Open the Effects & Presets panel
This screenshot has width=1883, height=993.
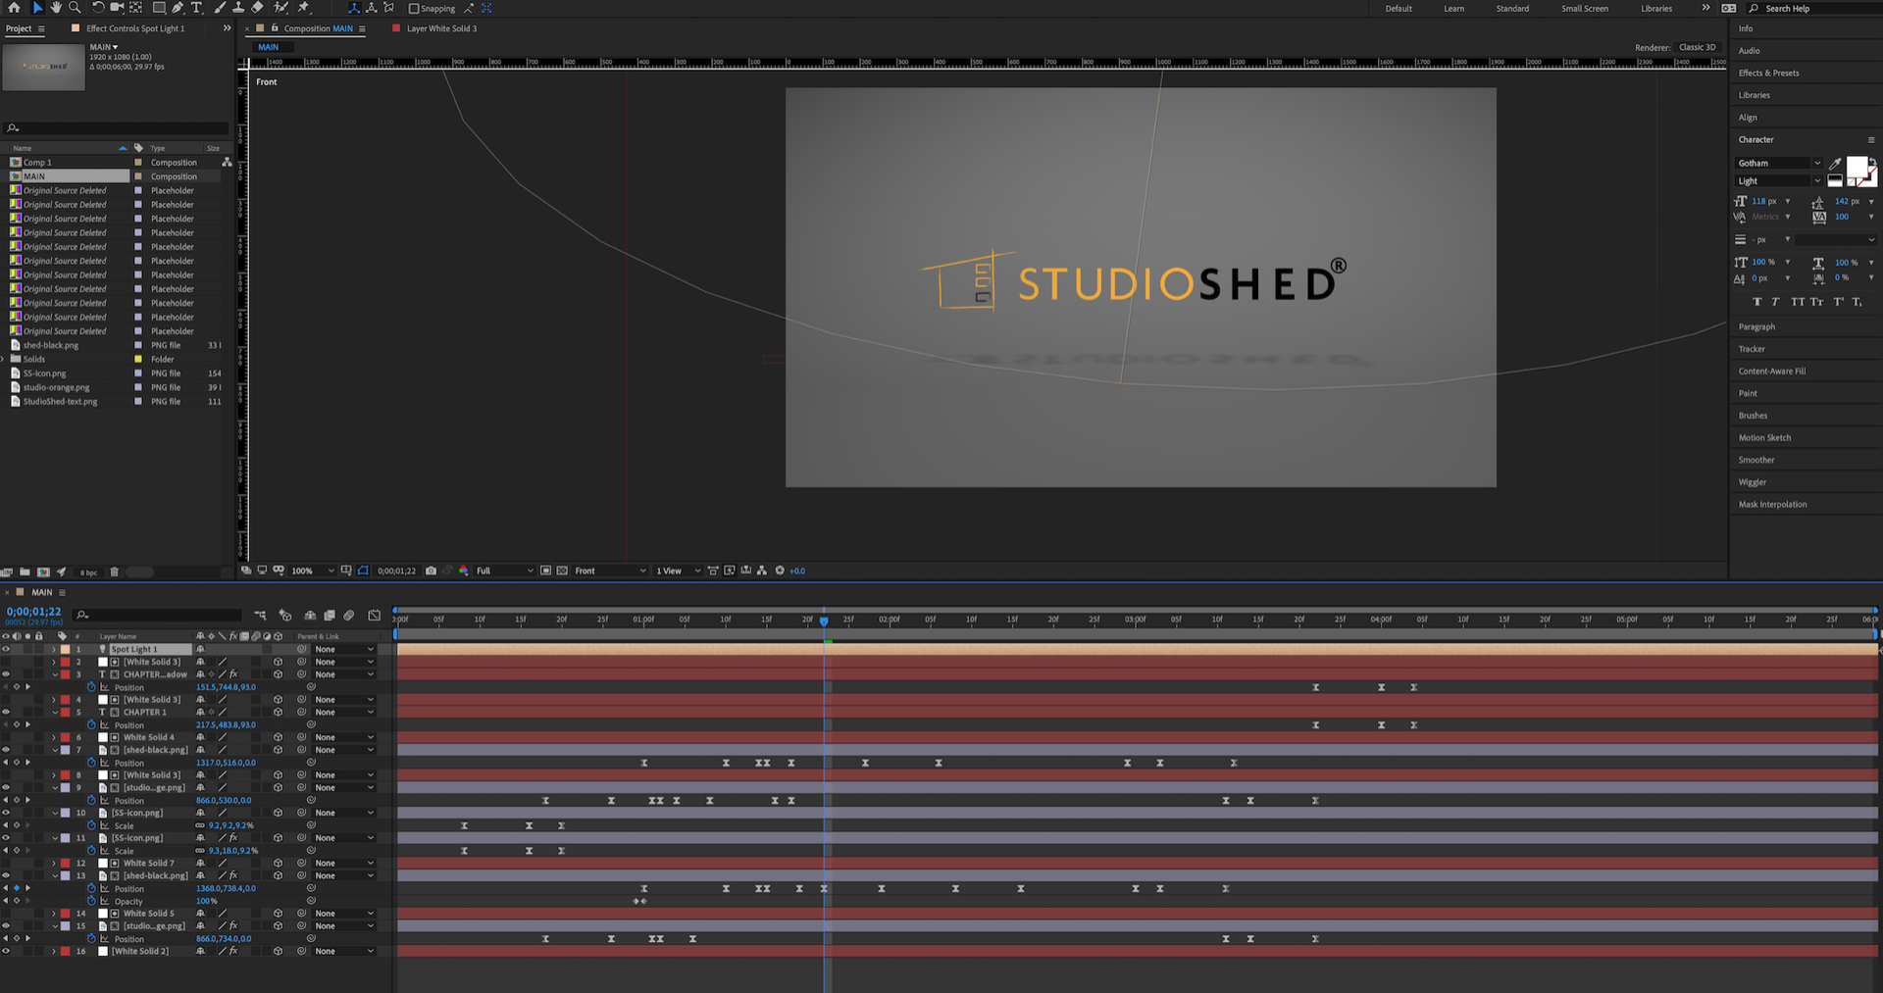[x=1768, y=73]
